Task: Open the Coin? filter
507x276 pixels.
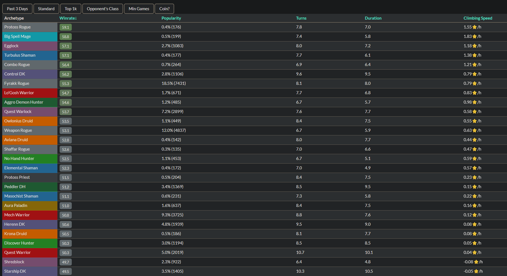Action: (x=164, y=9)
